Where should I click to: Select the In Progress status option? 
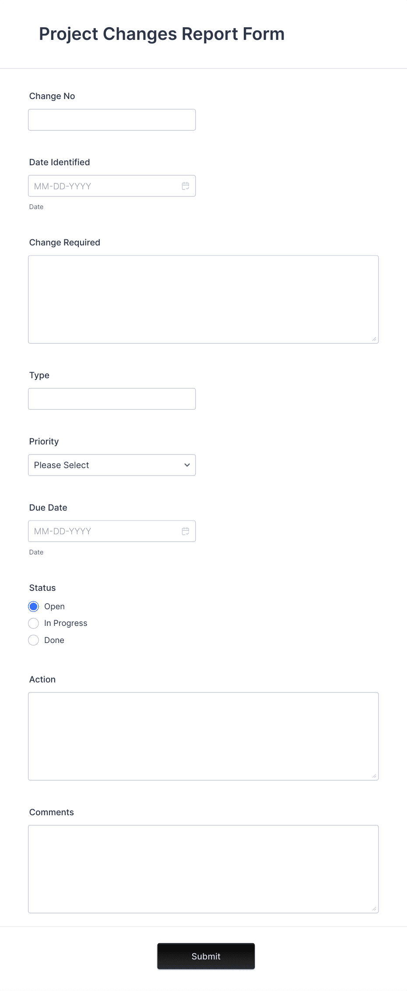coord(33,623)
